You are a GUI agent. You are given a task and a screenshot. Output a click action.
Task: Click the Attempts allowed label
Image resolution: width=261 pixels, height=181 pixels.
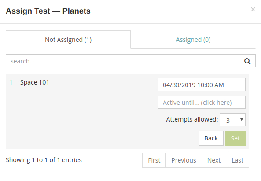[x=192, y=119]
